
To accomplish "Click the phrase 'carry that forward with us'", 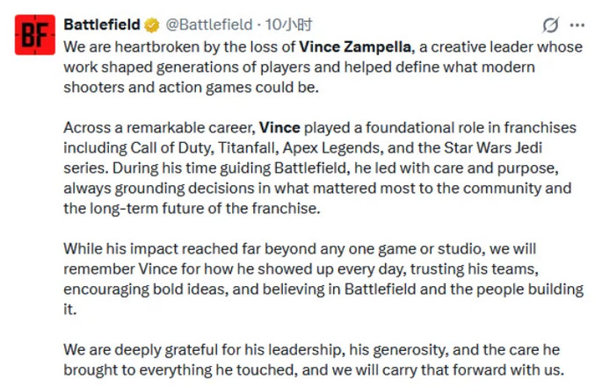I will (x=473, y=369).
